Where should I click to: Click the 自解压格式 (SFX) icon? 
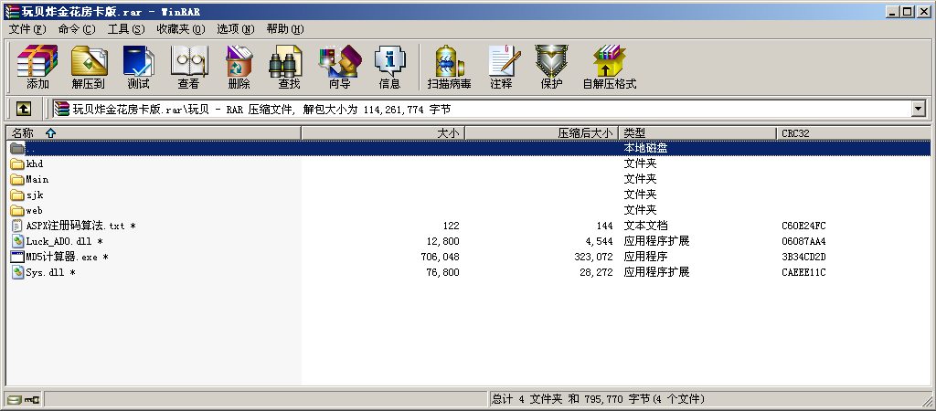[609, 67]
